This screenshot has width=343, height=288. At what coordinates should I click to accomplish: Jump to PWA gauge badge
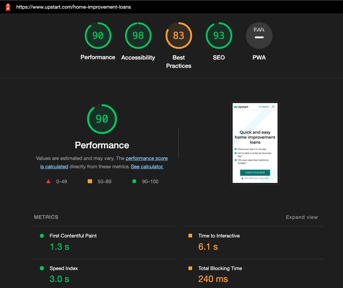[x=259, y=36]
